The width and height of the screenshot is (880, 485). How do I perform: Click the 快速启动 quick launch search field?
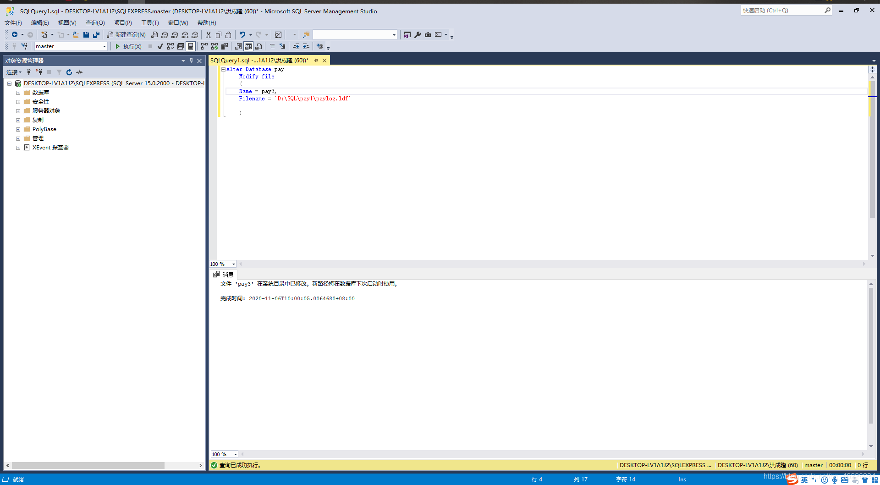pyautogui.click(x=786, y=10)
